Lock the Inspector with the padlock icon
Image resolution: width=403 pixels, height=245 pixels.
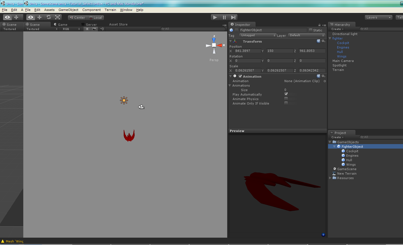[319, 25]
